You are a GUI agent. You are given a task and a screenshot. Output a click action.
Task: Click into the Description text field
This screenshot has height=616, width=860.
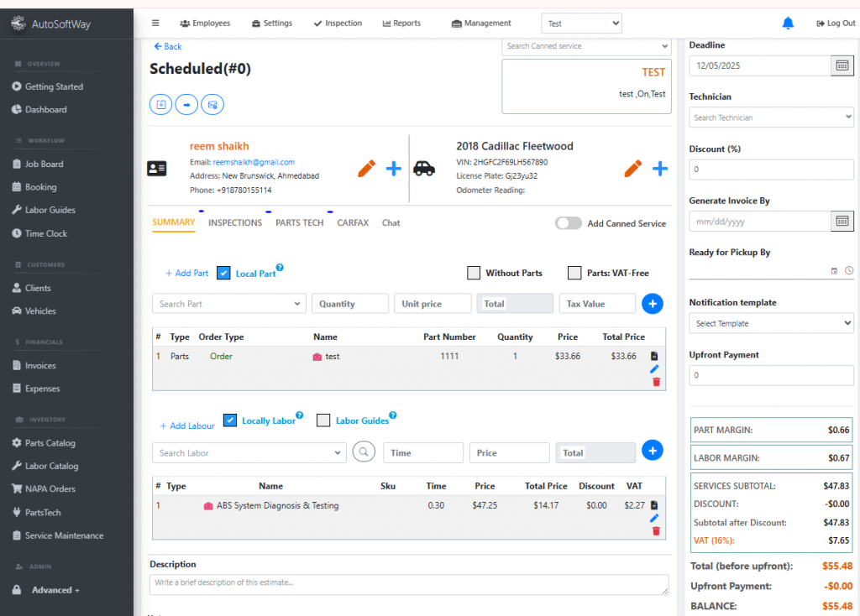(409, 583)
